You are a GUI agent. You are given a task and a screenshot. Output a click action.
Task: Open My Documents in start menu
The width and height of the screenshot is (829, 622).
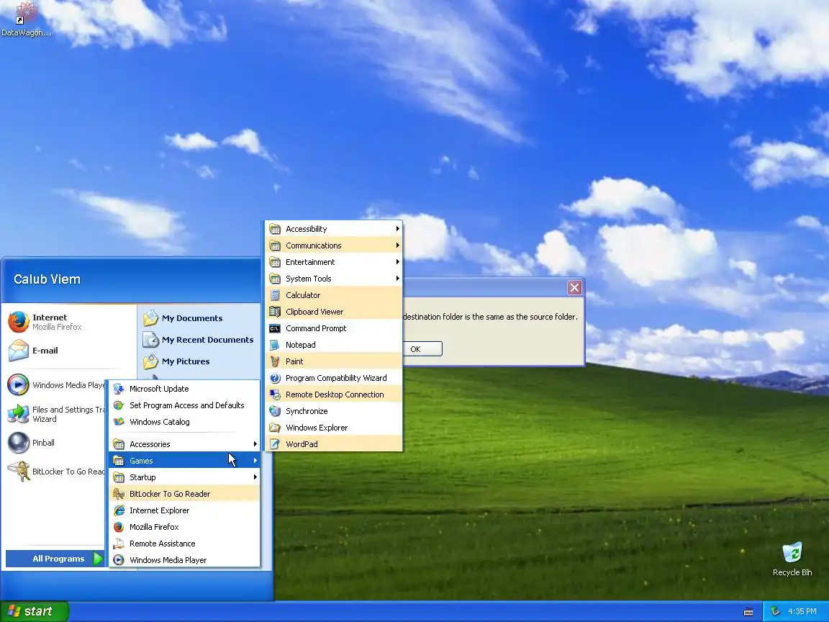(x=199, y=318)
